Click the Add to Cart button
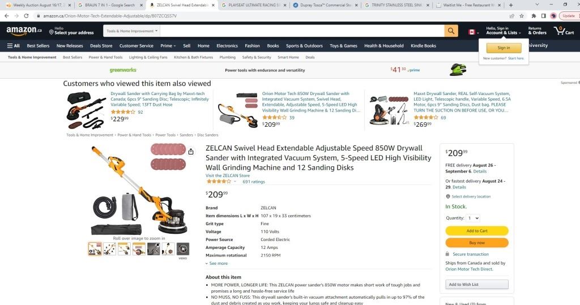Image resolution: width=580 pixels, height=305 pixels. point(477,231)
